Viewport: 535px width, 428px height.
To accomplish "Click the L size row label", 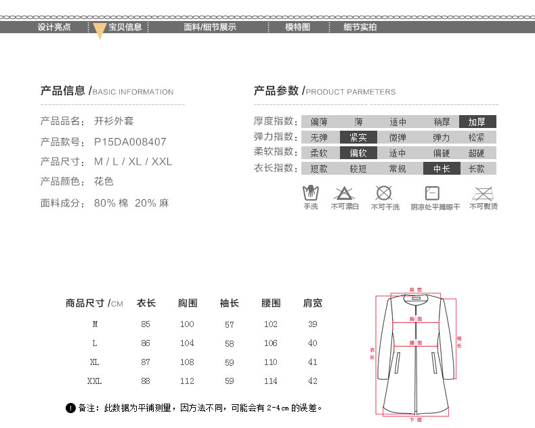I will 95,343.
